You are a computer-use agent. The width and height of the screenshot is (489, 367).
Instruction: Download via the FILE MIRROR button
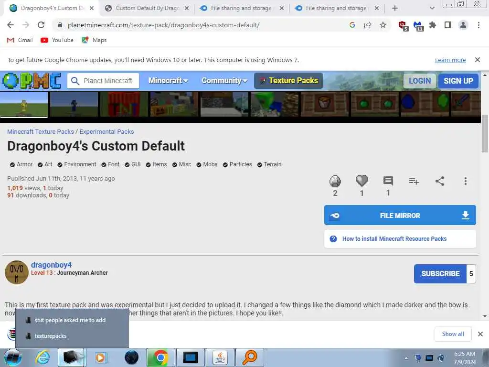(x=400, y=215)
